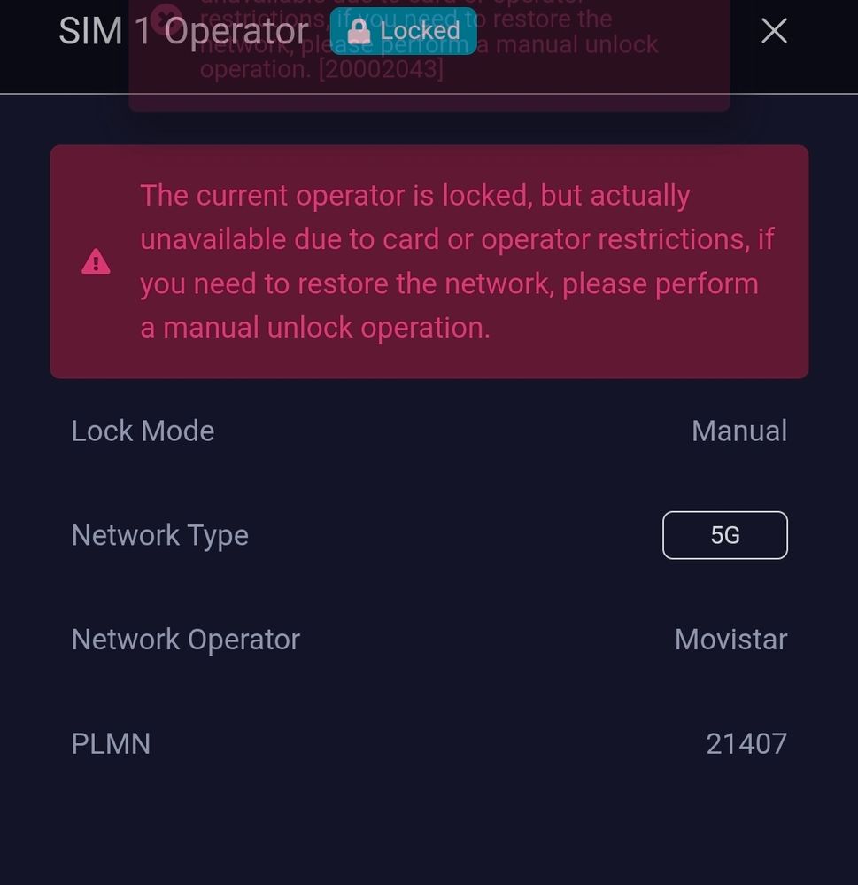Click 'The current operator is locked' alert line
Screen dimensions: 858x885
tap(414, 195)
